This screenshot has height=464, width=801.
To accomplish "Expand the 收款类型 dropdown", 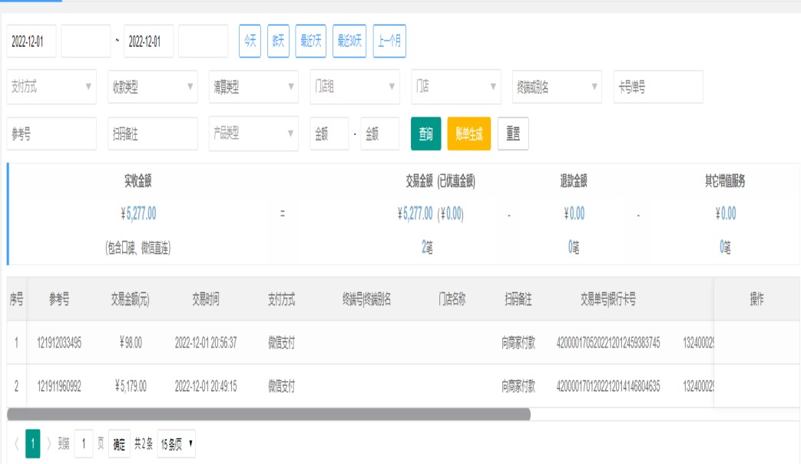I will [152, 87].
